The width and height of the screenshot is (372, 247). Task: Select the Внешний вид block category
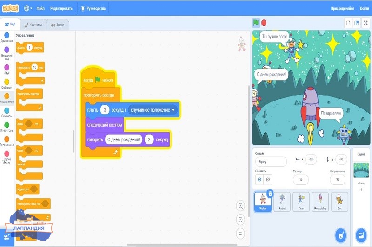(7, 53)
